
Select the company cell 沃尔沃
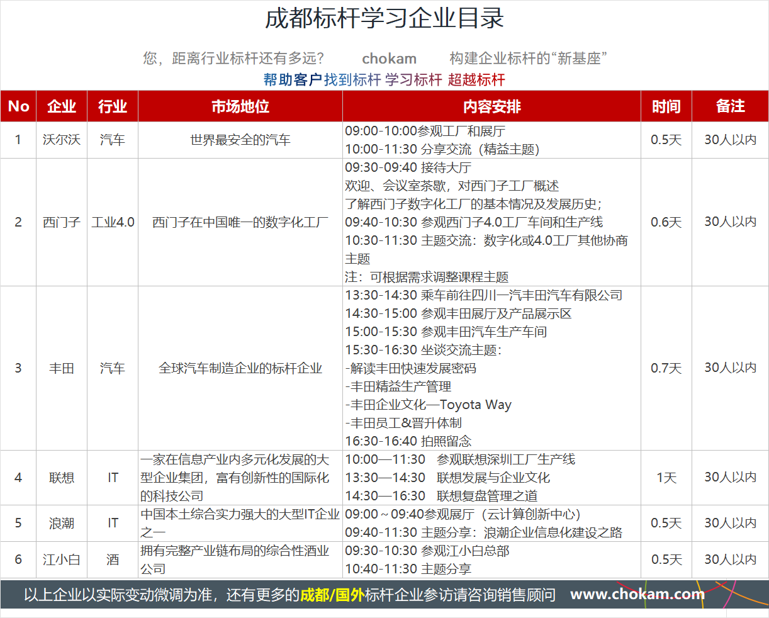pos(62,140)
